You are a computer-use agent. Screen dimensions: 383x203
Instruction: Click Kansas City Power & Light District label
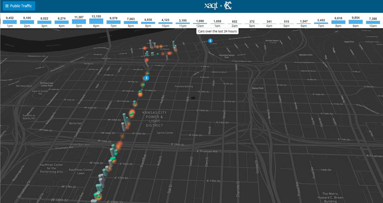point(155,119)
